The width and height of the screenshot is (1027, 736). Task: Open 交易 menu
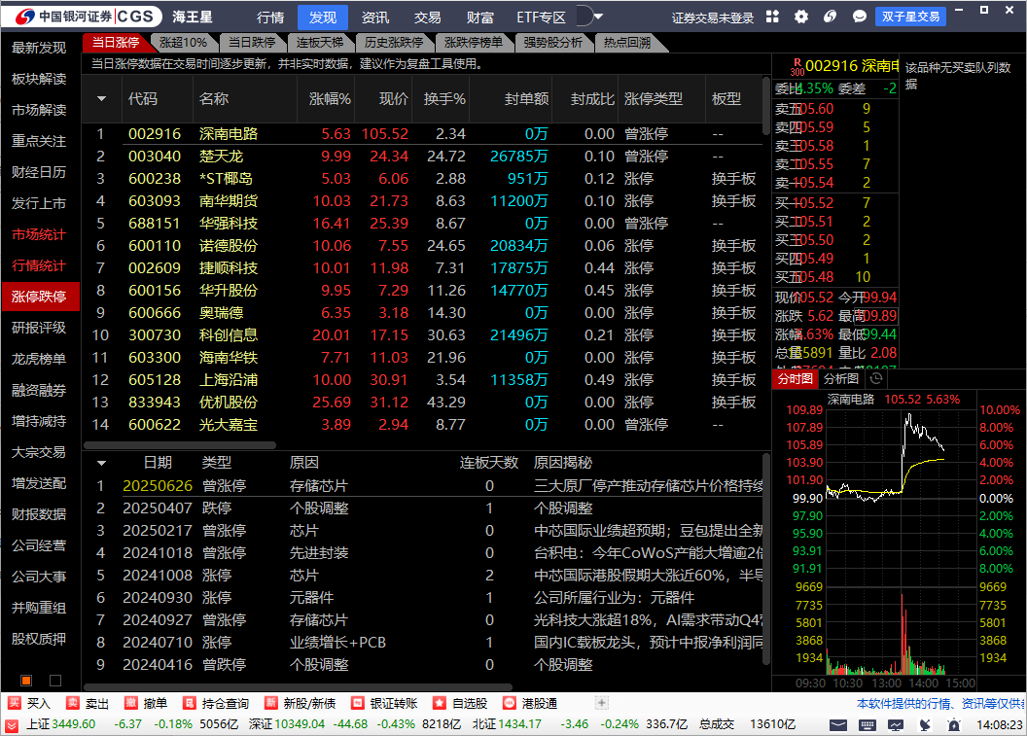pos(428,18)
